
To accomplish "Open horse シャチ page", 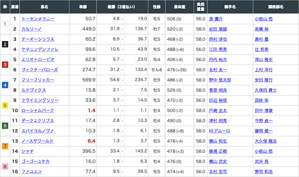I will tap(28, 151).
